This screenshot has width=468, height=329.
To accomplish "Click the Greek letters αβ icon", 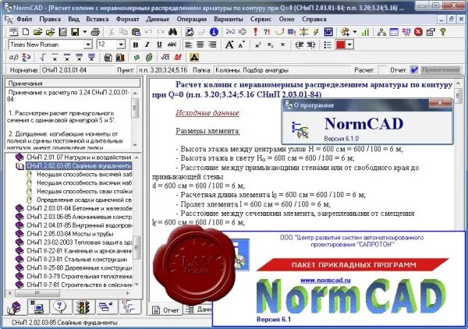I will [13, 57].
